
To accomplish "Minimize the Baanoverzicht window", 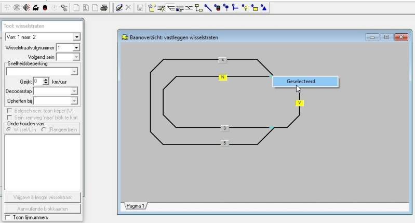I will point(372,37).
